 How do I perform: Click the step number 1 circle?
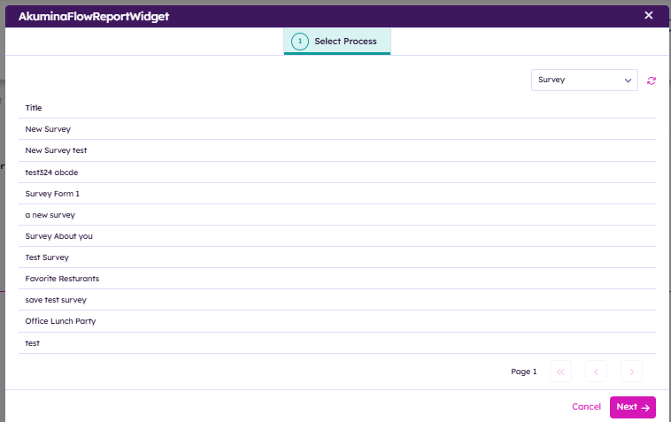[x=300, y=42]
